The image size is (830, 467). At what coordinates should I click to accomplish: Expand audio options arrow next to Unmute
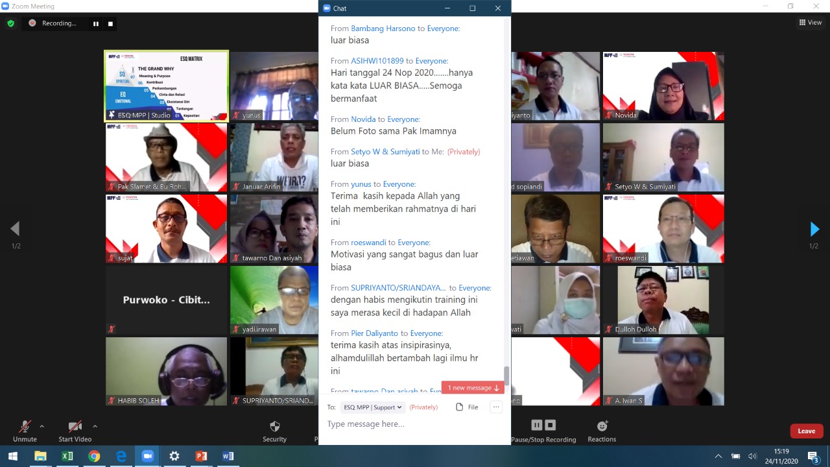pyautogui.click(x=42, y=426)
